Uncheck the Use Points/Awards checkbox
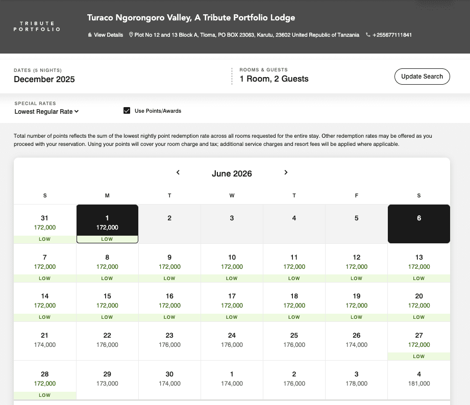The image size is (470, 405). point(127,111)
